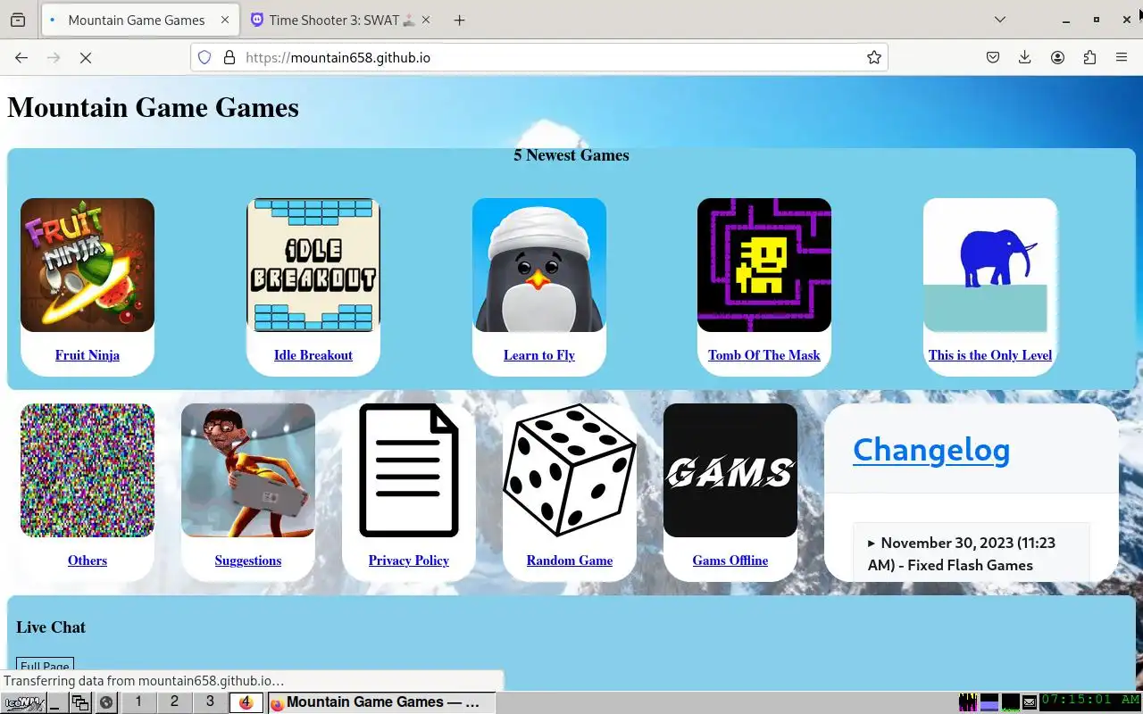The height and width of the screenshot is (714, 1143).
Task: Close the Mountain Game Games tab
Action: click(x=225, y=20)
